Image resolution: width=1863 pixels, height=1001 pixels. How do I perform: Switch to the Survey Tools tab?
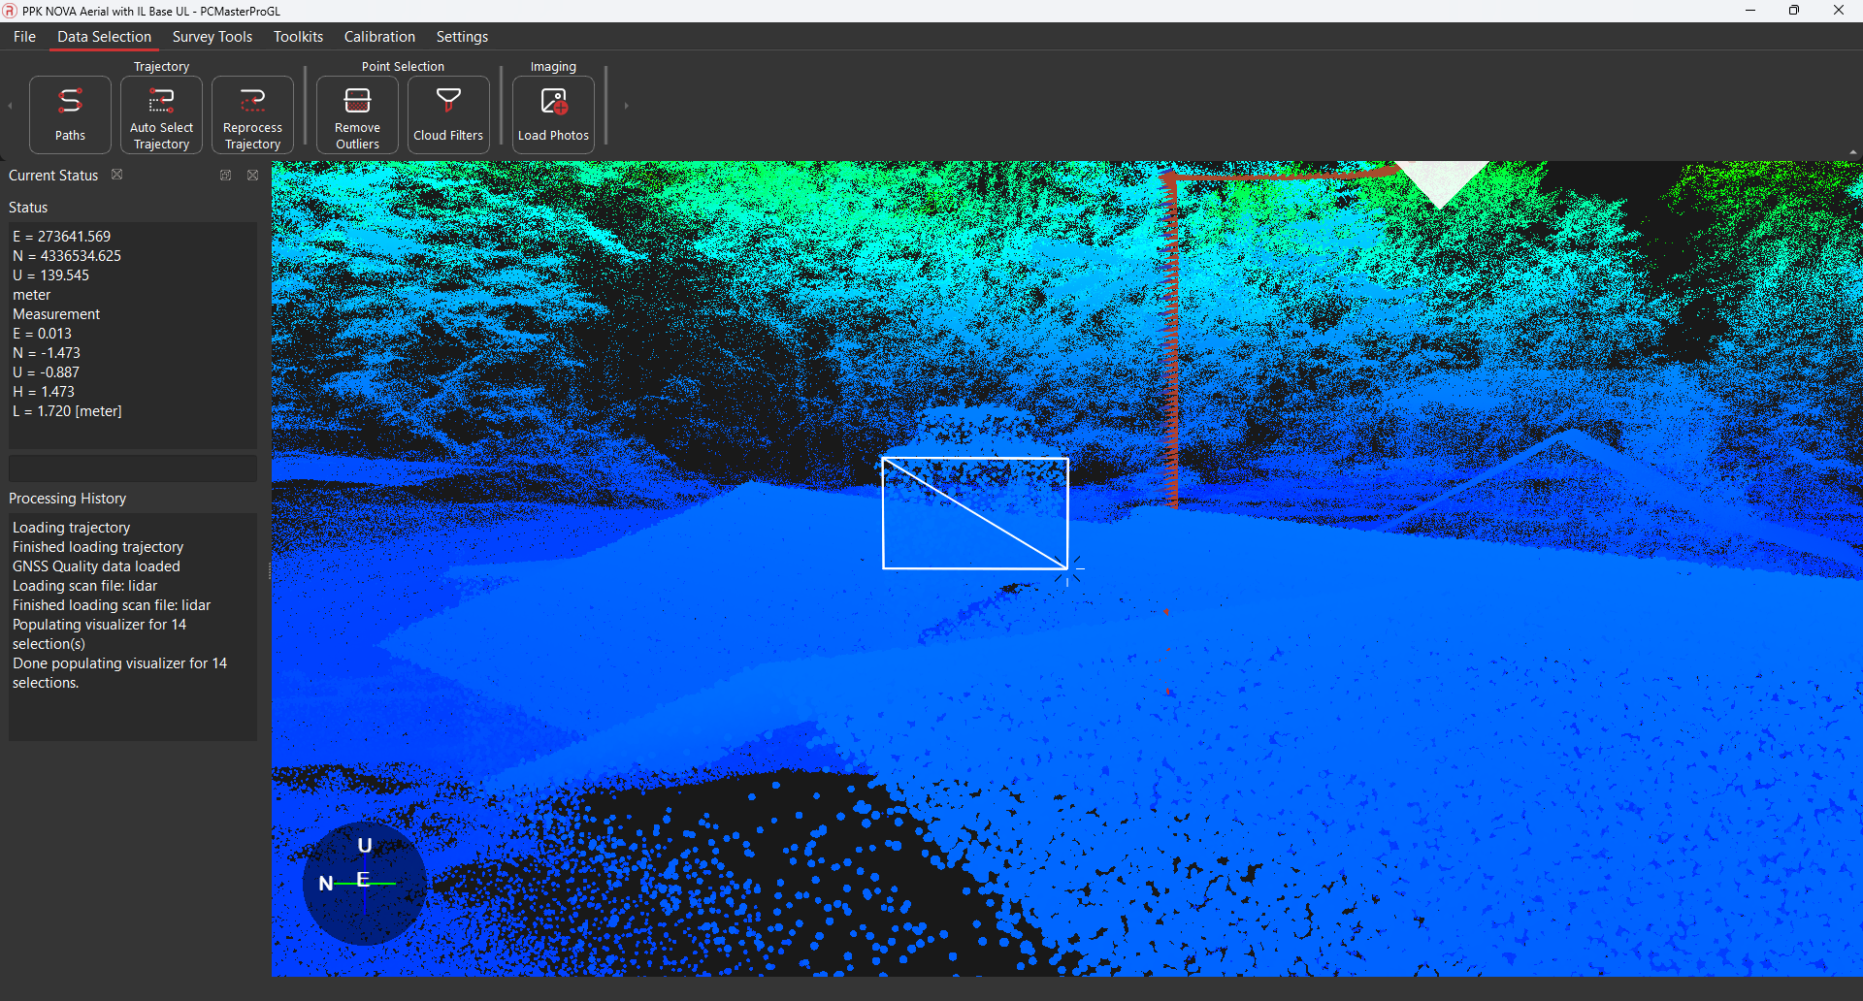tap(212, 37)
